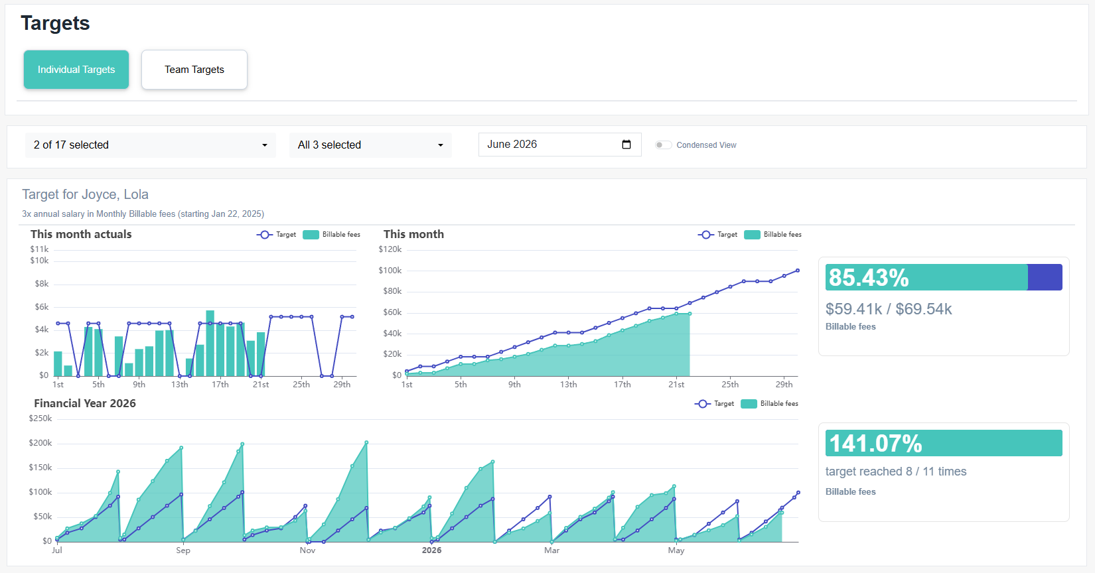Select the 'Targets' page heading
The width and height of the screenshot is (1095, 573).
click(55, 23)
